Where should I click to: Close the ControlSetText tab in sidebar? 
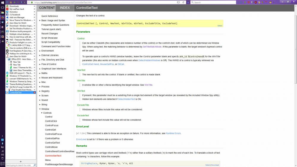[x=34, y=93]
